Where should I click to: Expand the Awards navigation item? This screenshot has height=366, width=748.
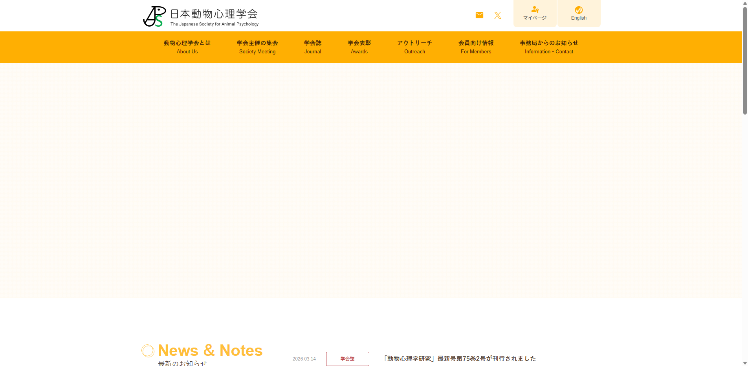[x=359, y=47]
